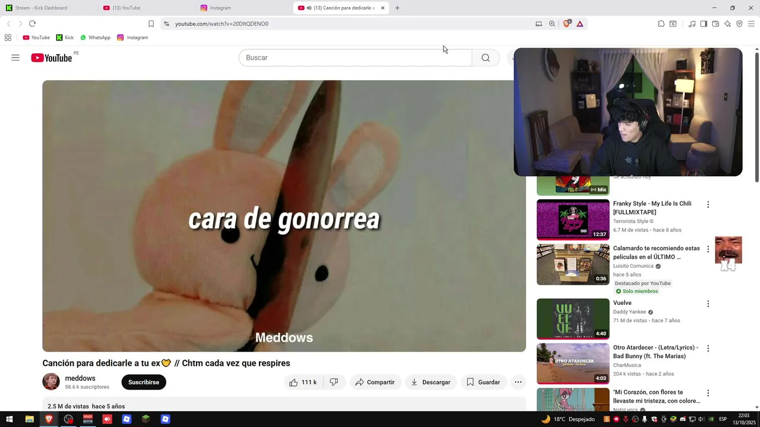Viewport: 760px width, 427px height.
Task: Subscribe to meddows with Suscribirse
Action: [144, 383]
